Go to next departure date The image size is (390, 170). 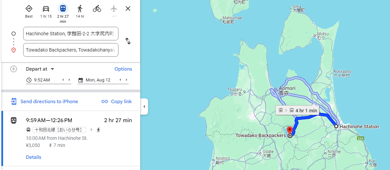[x=127, y=80]
